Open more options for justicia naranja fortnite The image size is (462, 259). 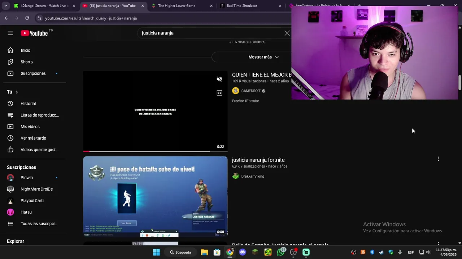point(438,159)
